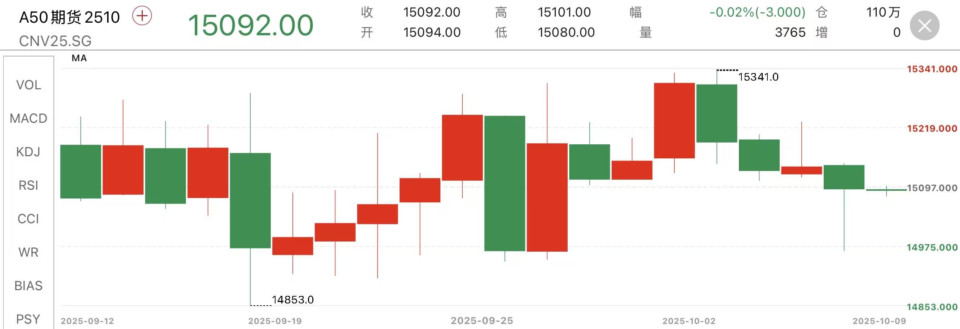Click the MA label above the chart

tap(79, 58)
